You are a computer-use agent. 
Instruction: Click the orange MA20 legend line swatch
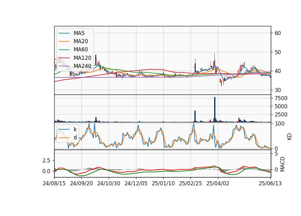64,41
